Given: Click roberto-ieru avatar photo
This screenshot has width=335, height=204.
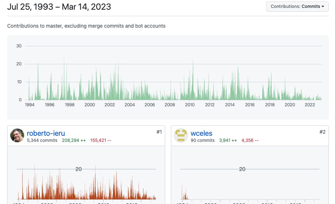Looking at the screenshot, I should click(x=17, y=135).
